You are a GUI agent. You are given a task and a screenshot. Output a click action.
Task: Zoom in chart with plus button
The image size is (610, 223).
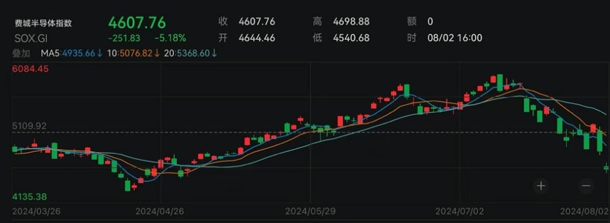(x=541, y=186)
